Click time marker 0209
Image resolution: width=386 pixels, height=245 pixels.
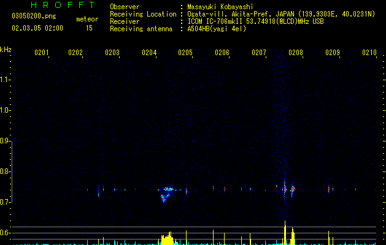(333, 52)
